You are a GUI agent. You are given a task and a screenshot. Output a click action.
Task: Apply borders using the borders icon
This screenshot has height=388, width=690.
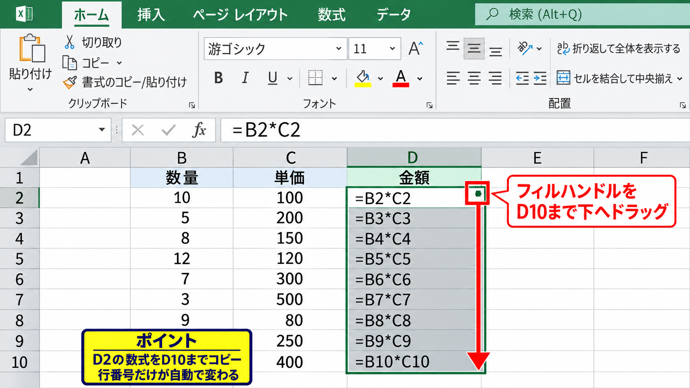click(x=315, y=78)
